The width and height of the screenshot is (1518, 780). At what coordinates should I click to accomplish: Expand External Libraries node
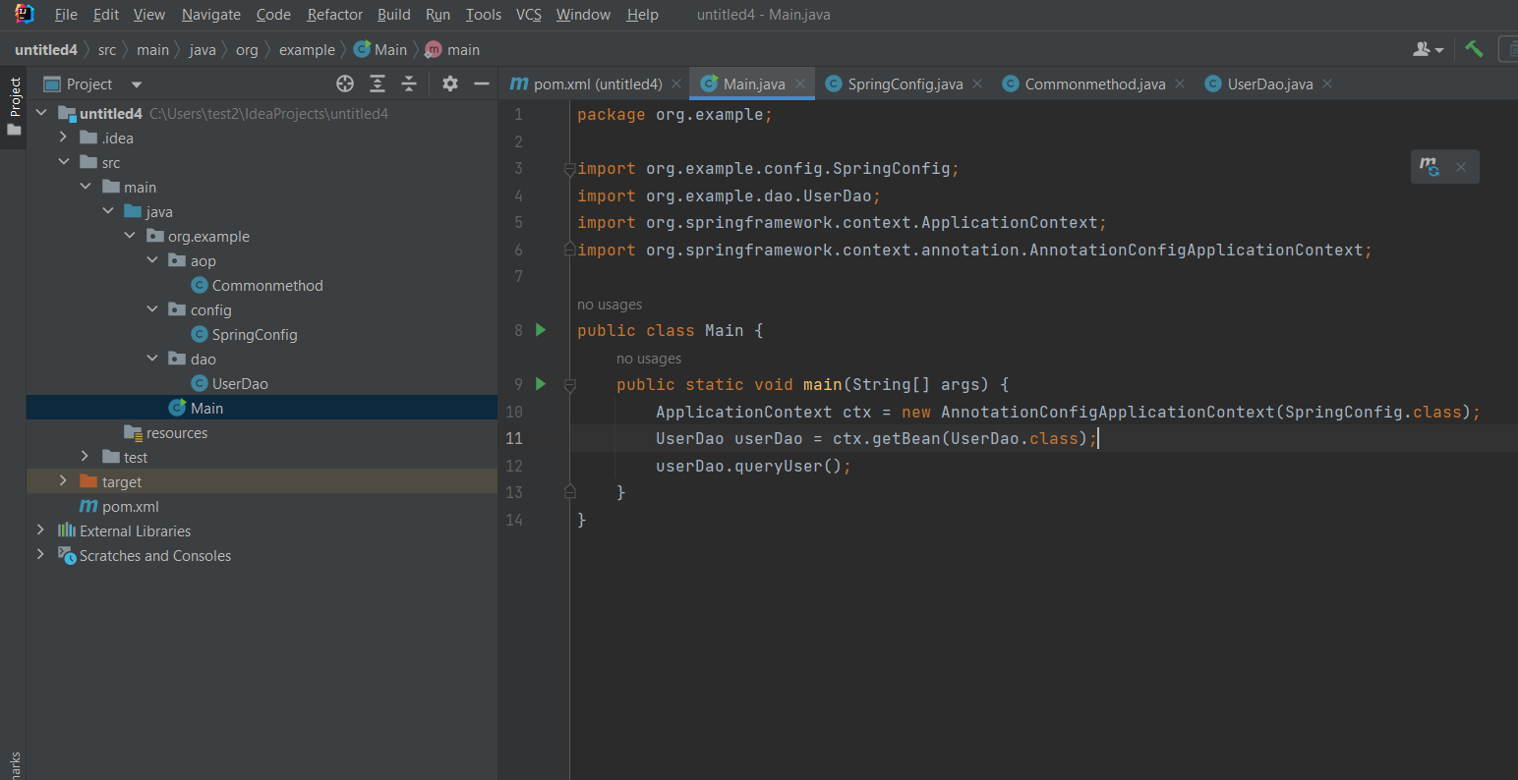click(x=40, y=530)
